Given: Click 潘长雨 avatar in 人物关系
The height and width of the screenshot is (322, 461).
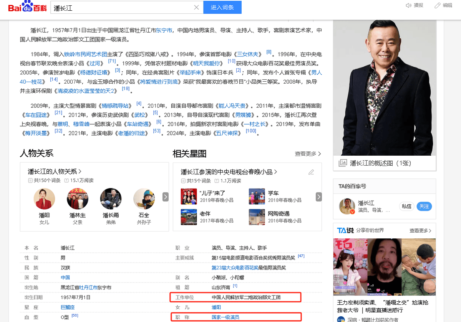Looking at the screenshot, I should 111,199.
